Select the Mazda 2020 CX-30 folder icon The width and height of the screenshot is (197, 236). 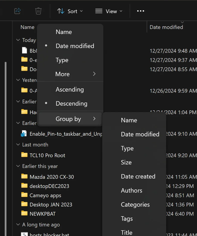24,176
